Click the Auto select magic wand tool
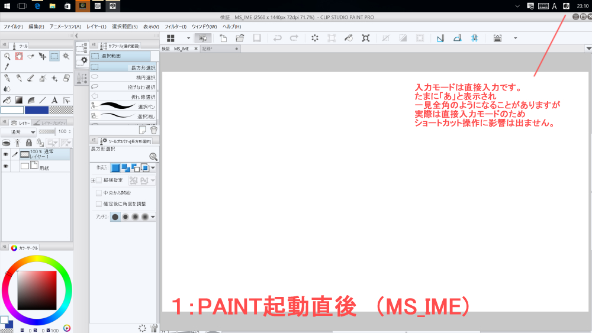 [66, 57]
